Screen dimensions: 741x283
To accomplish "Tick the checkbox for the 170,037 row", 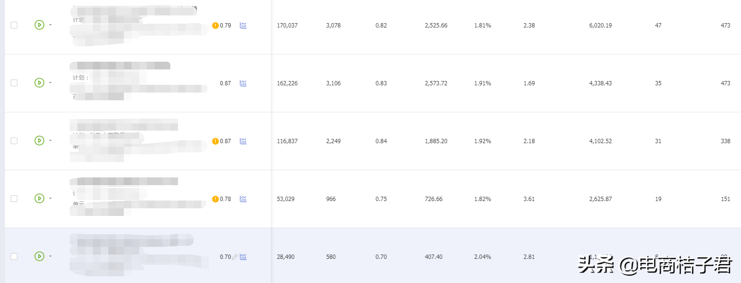I will (14, 25).
